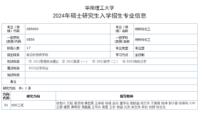Click advisor name 黄哲昊
The height and width of the screenshot is (116, 204).
89,103
